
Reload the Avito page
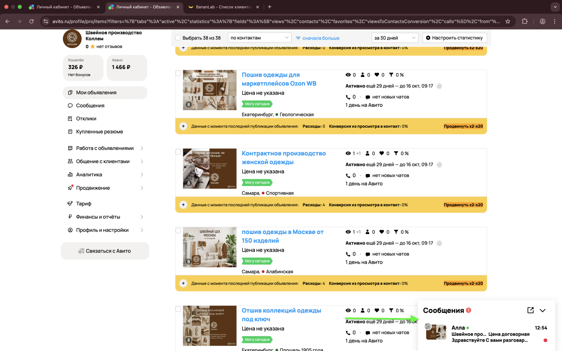31,21
